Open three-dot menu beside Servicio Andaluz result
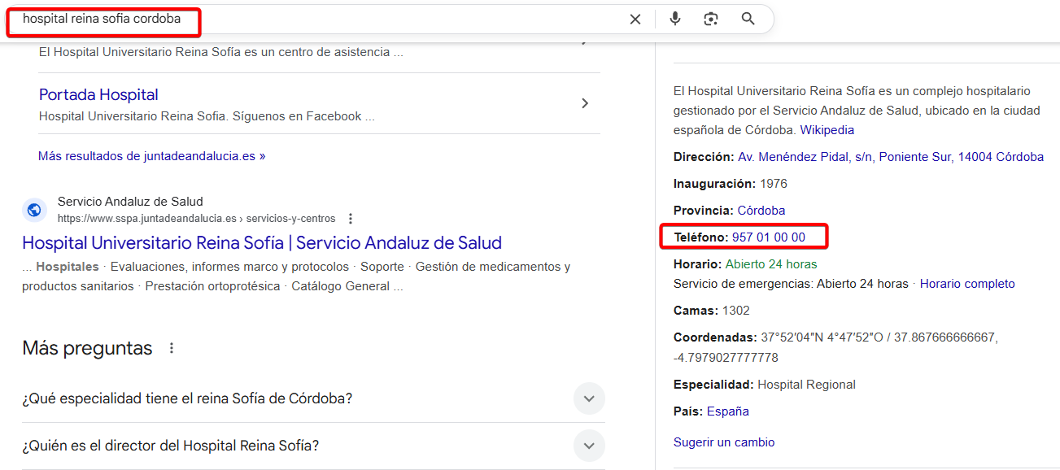Screen dimensions: 1060x470 tap(351, 219)
